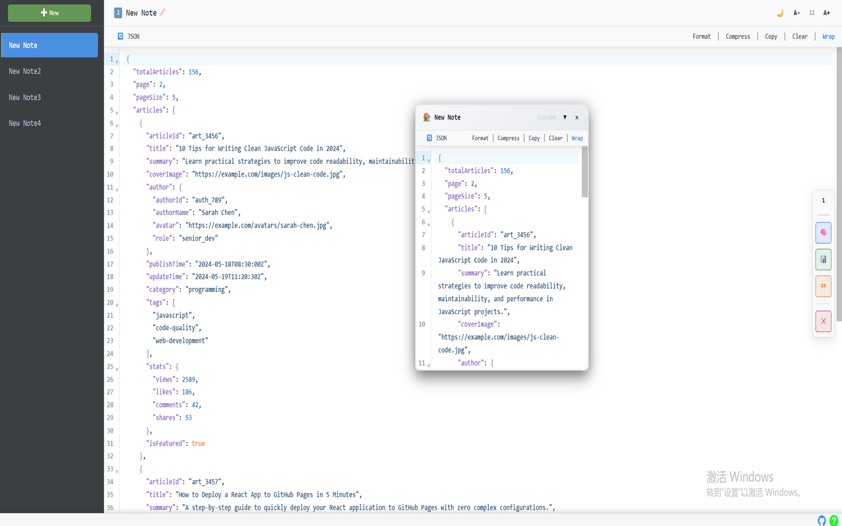Image resolution: width=842 pixels, height=526 pixels.
Task: Open the popup window size dropdown arrow
Action: [x=564, y=117]
